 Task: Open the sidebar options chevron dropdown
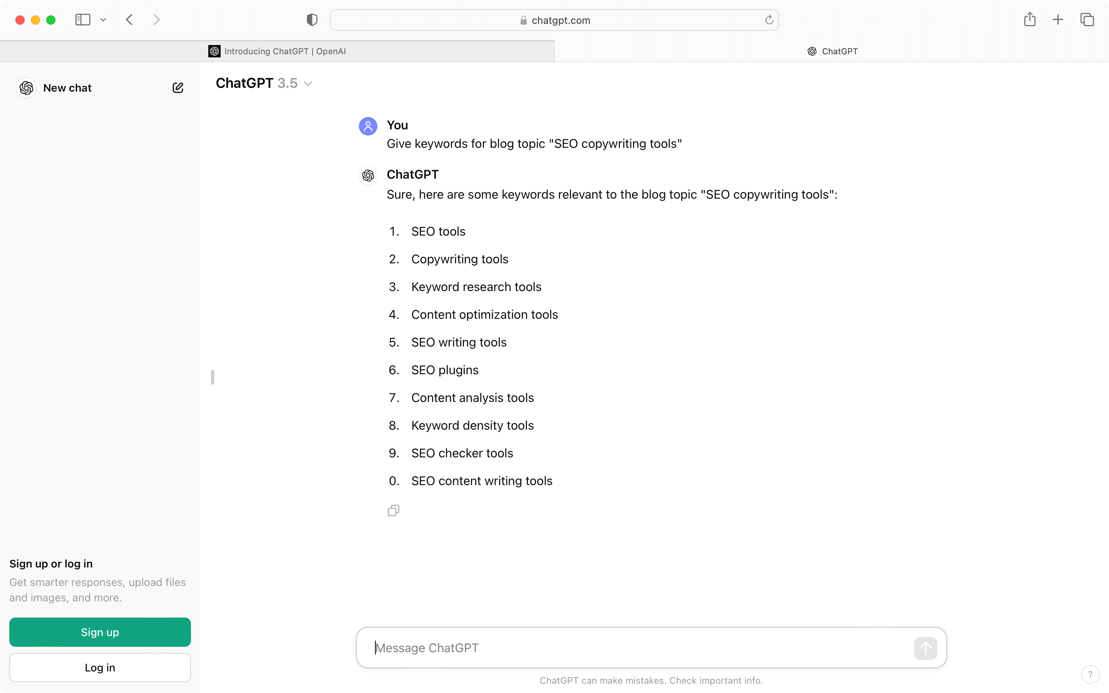[x=103, y=20]
